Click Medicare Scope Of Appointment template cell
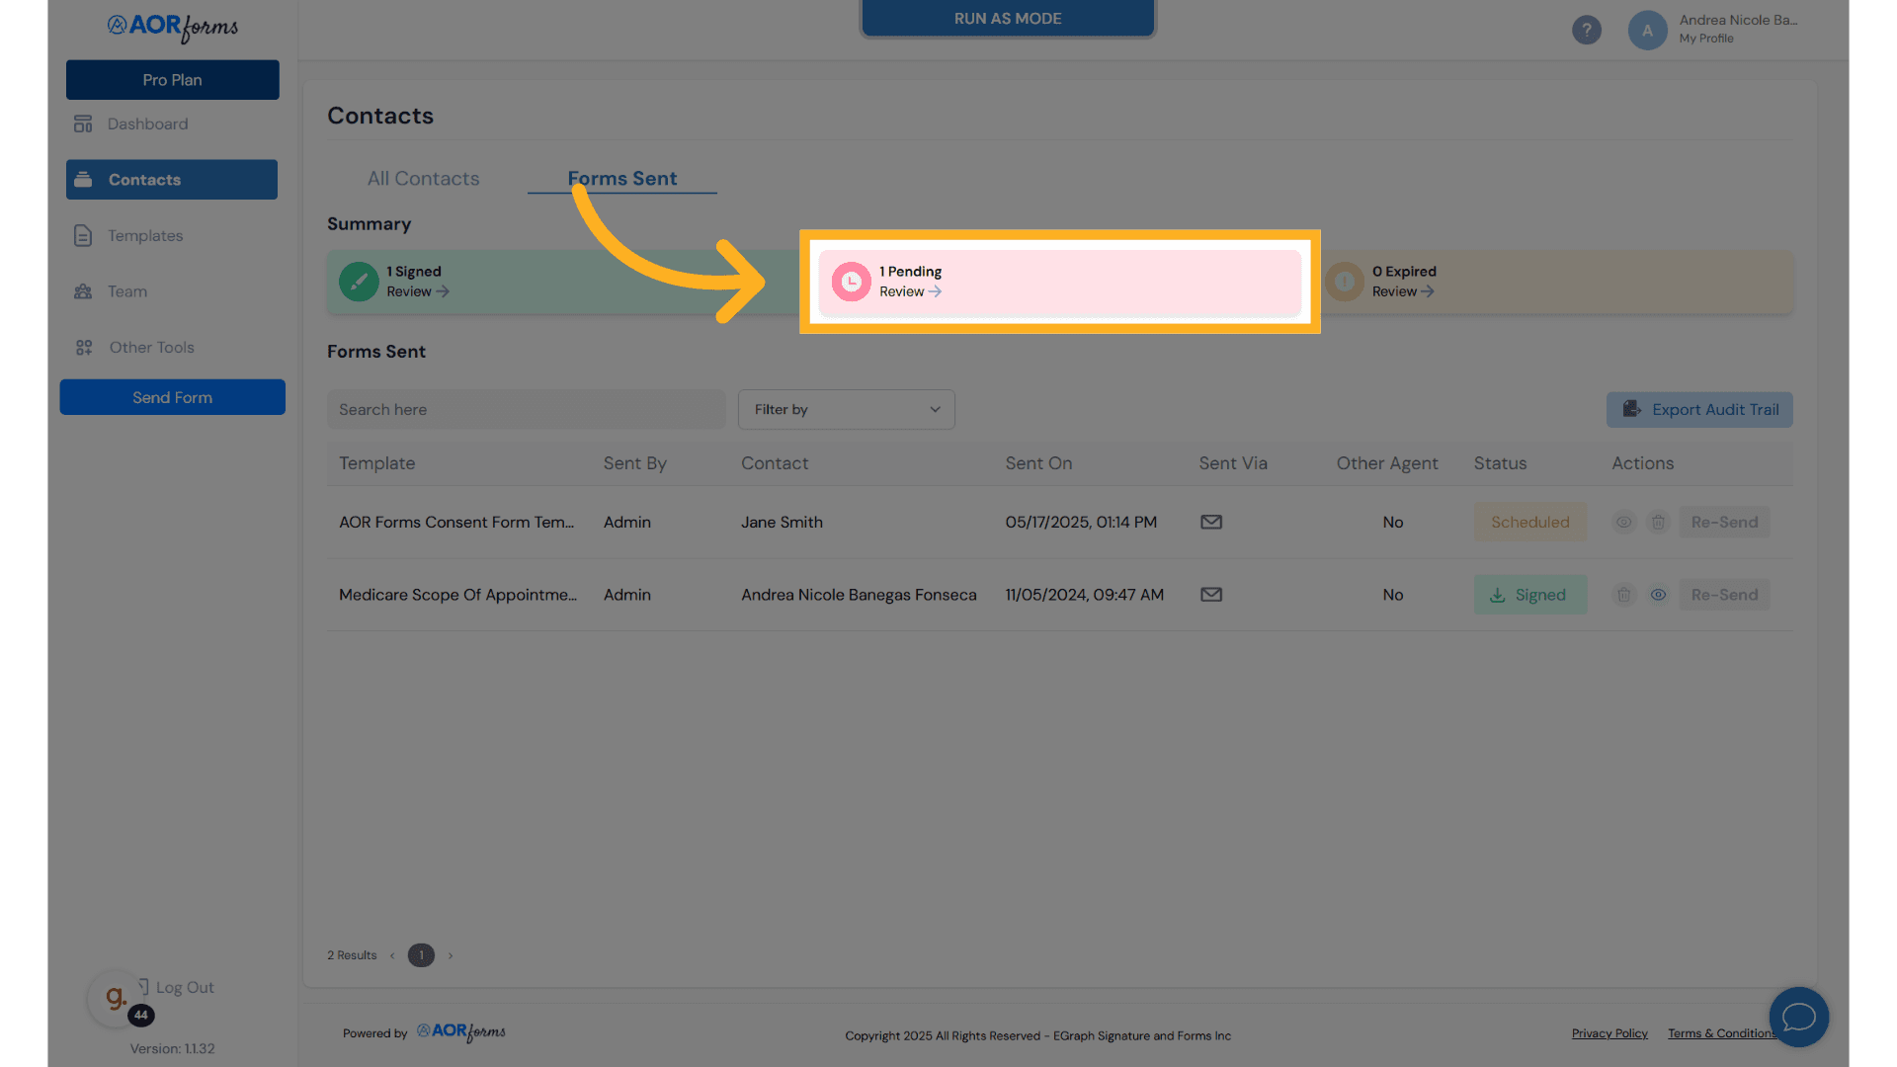This screenshot has width=1897, height=1067. coord(457,595)
